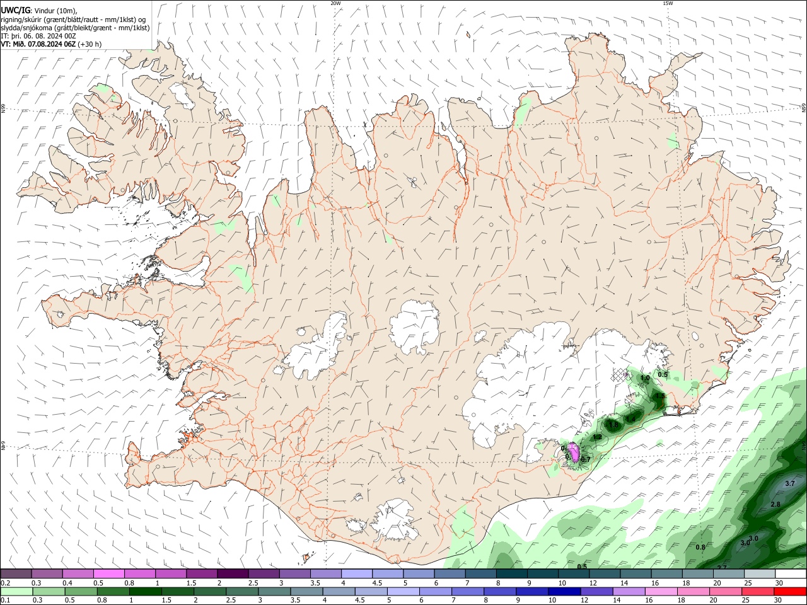
Task: Select the pale lavender 4 mm snow legend swatch
Action: pos(356,574)
